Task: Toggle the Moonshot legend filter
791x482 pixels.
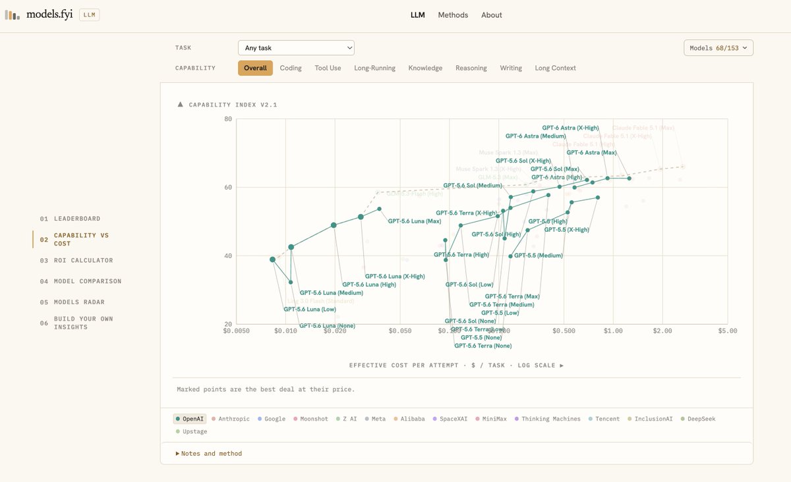Action: pos(312,419)
